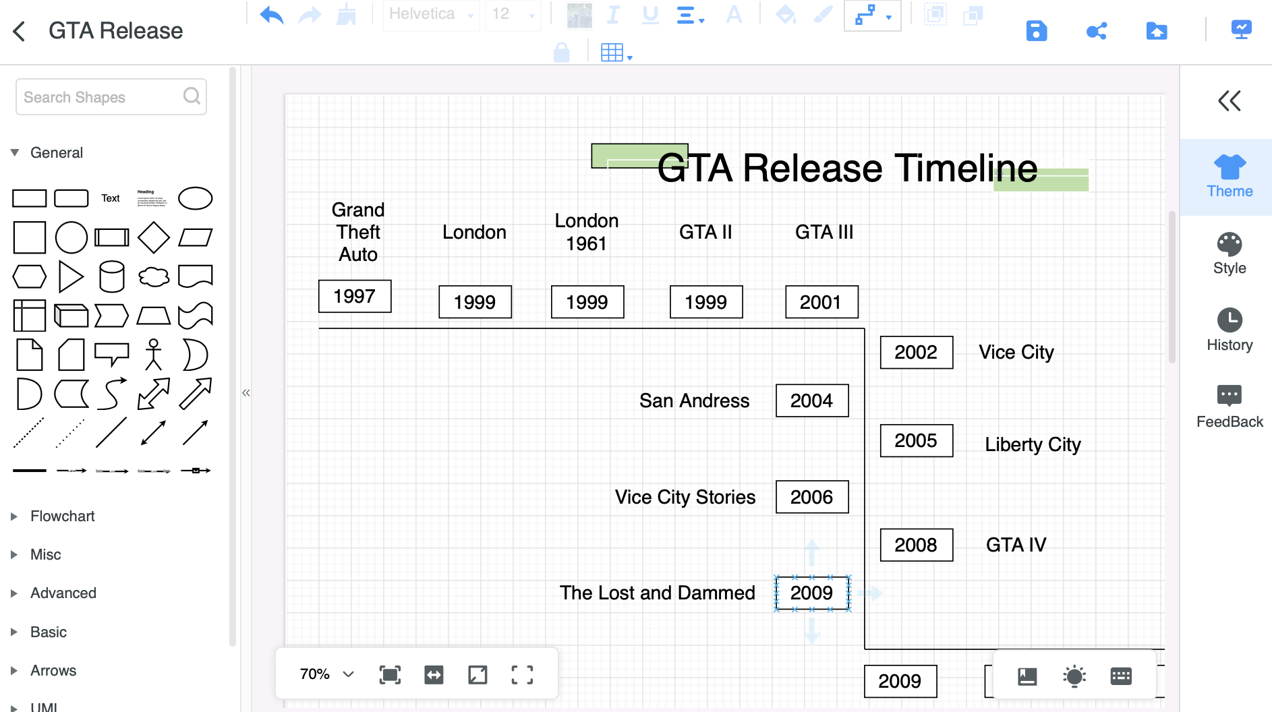Pick the Text shape
Viewport: 1272px width, 712px height.
tap(111, 198)
